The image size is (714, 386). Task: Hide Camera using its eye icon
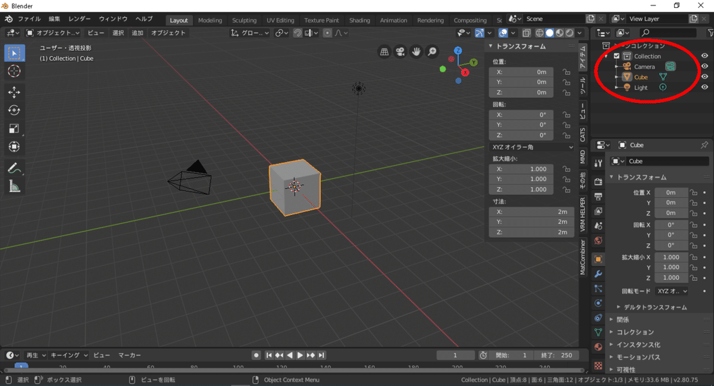pos(704,67)
